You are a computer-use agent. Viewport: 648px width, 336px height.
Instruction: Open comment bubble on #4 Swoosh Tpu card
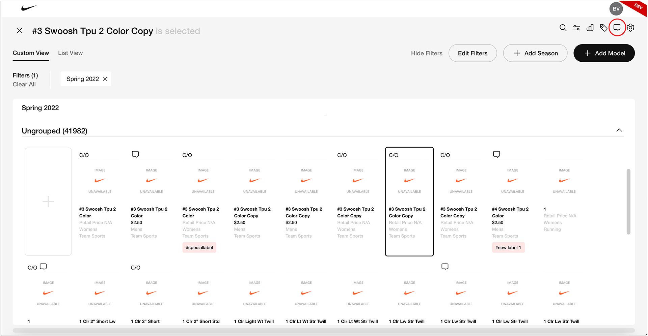[x=496, y=154]
